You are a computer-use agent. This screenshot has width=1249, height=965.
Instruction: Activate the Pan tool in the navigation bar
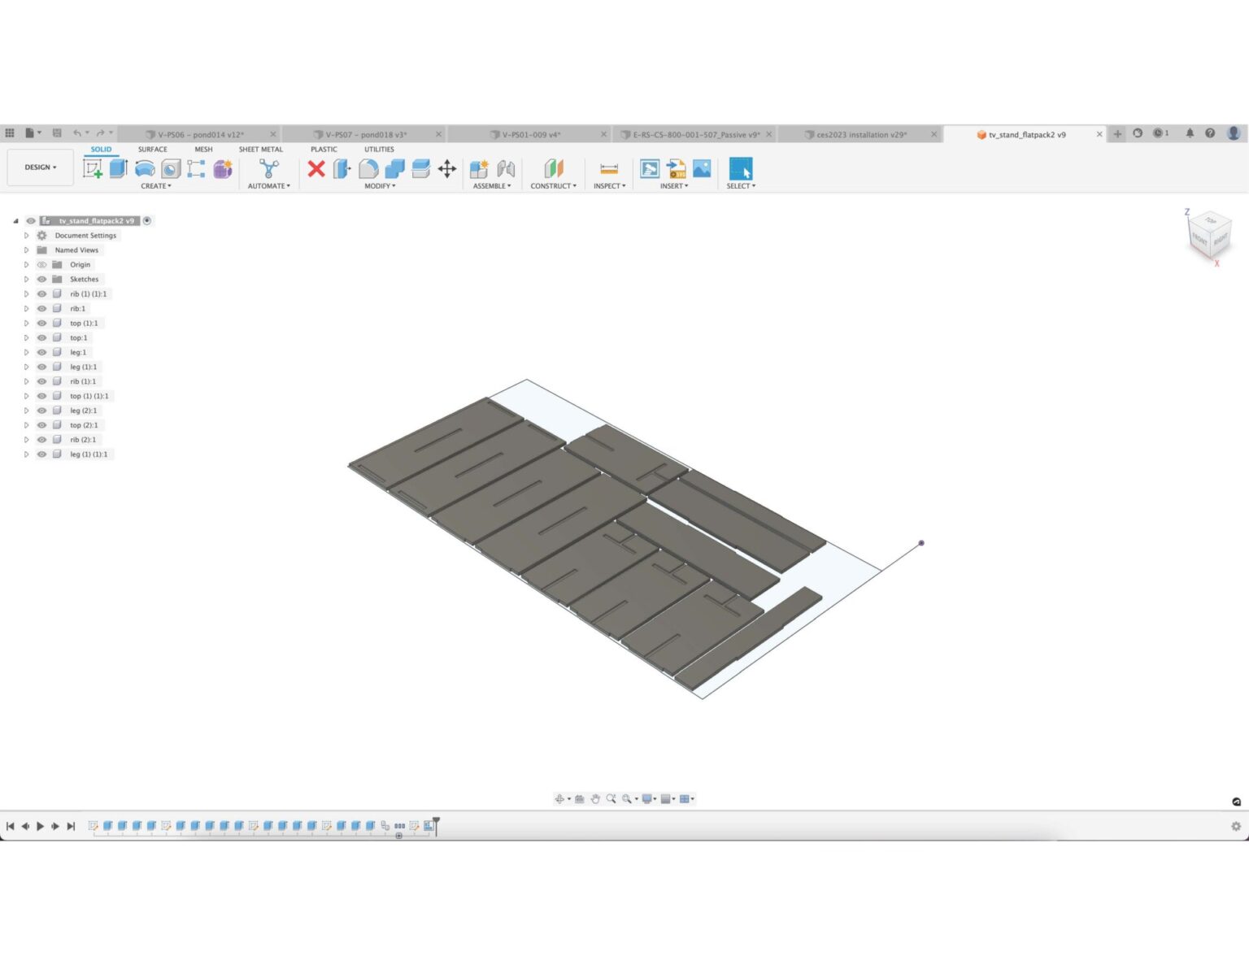coord(596,799)
